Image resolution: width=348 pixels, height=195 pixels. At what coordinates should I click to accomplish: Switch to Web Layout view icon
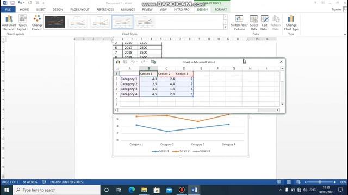[299, 182]
